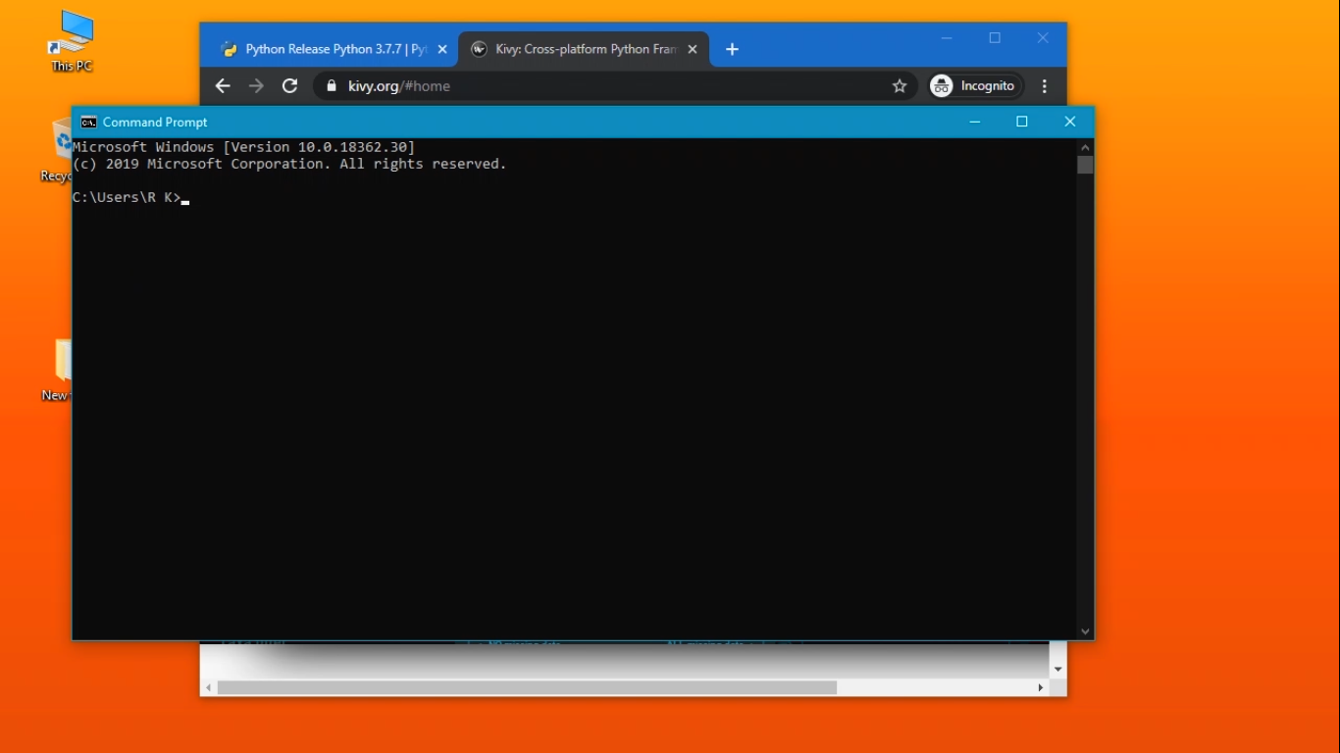Click the Incognito profile icon
Screen dimensions: 1340x753
tap(942, 86)
